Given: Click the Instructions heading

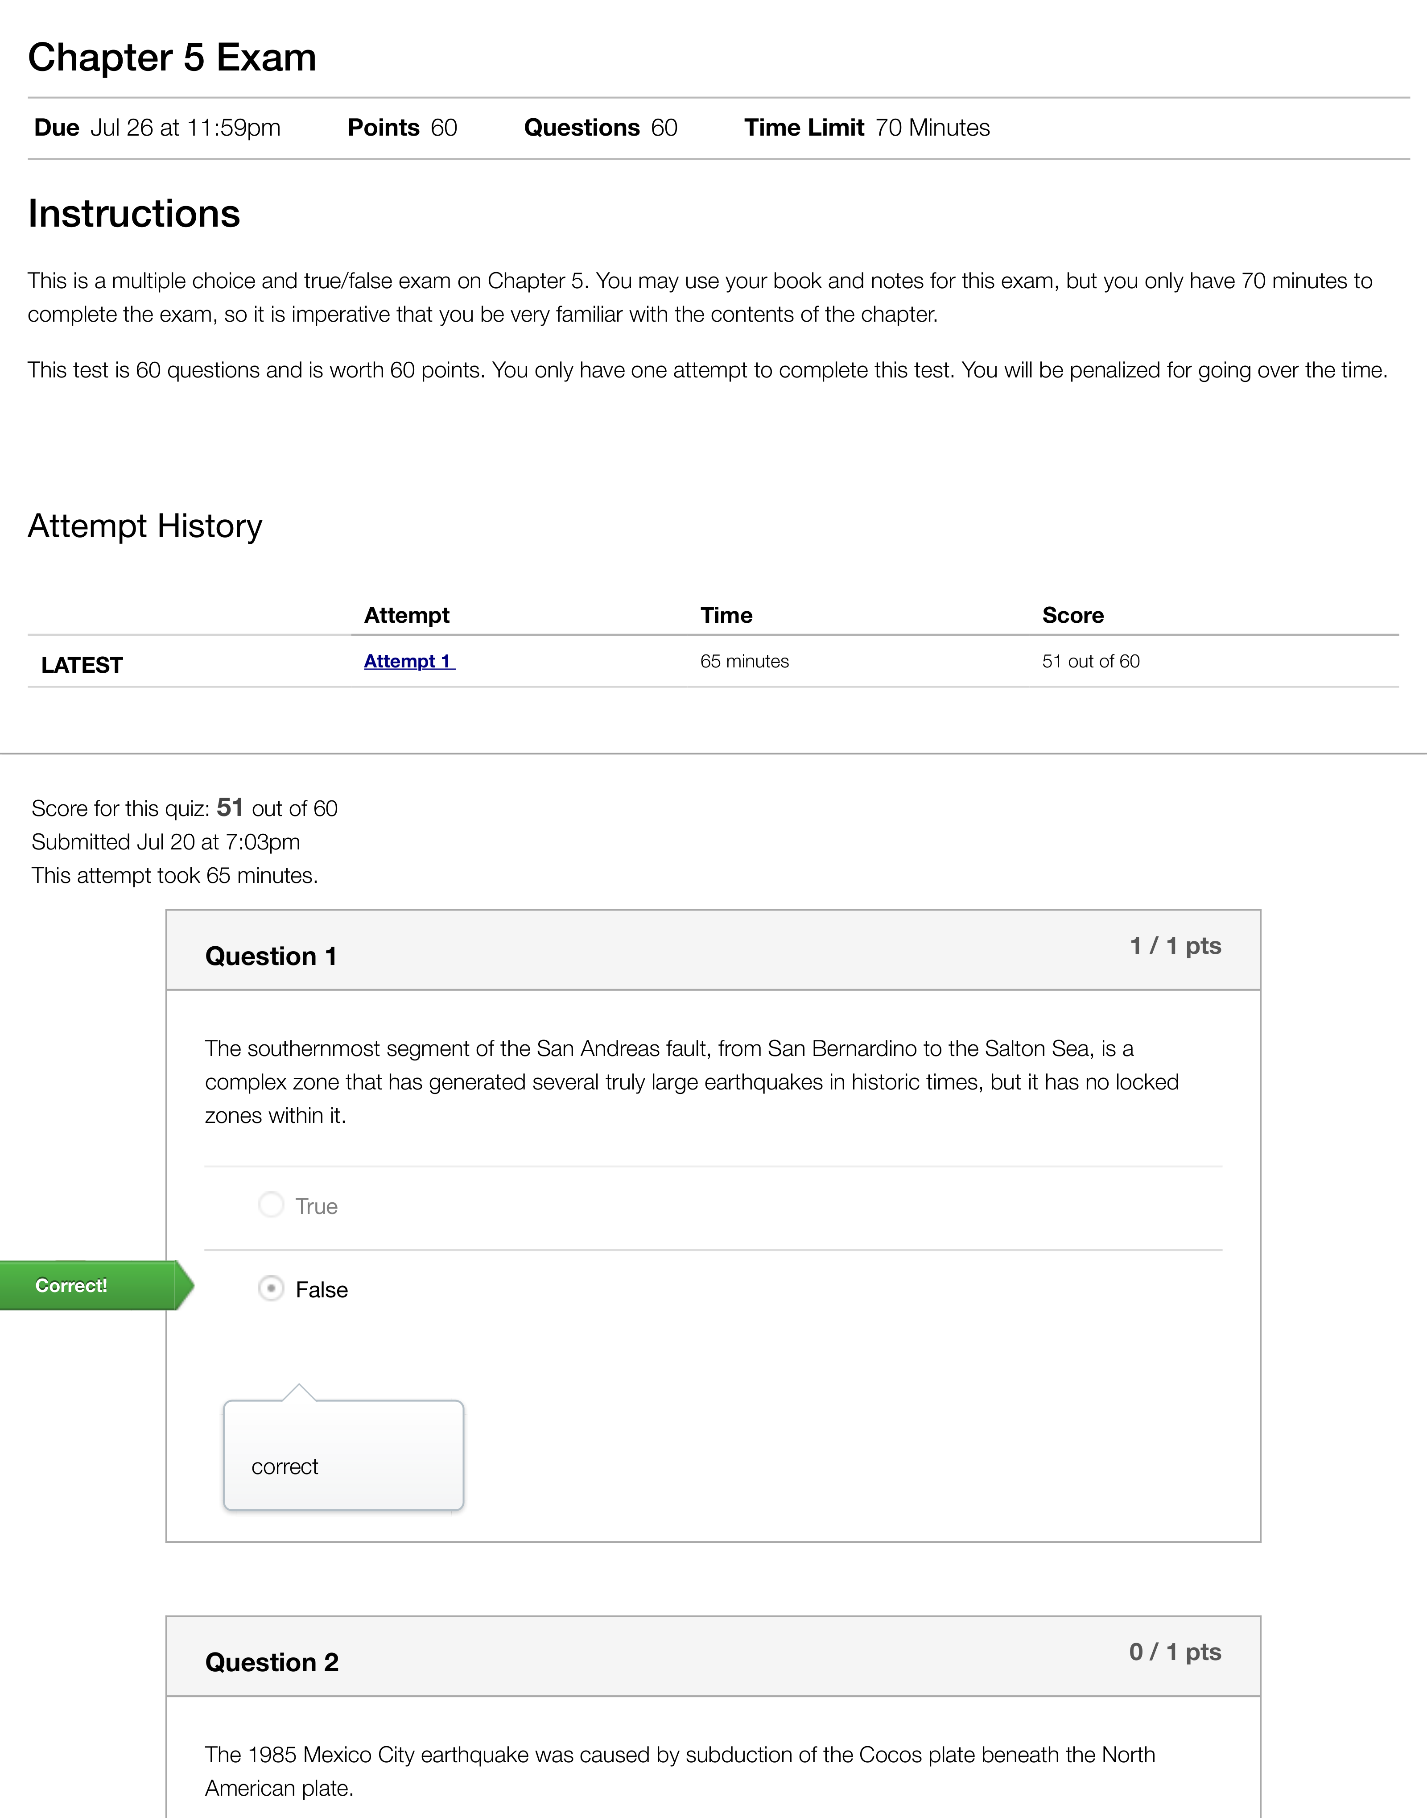Looking at the screenshot, I should [134, 214].
